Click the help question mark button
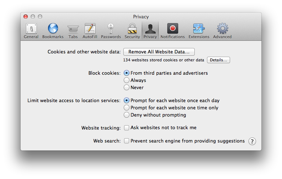282x179 pixels. (252, 141)
